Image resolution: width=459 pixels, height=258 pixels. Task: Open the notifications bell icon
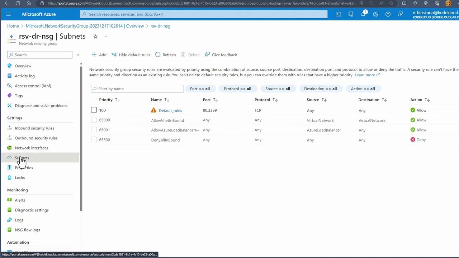pos(363,14)
